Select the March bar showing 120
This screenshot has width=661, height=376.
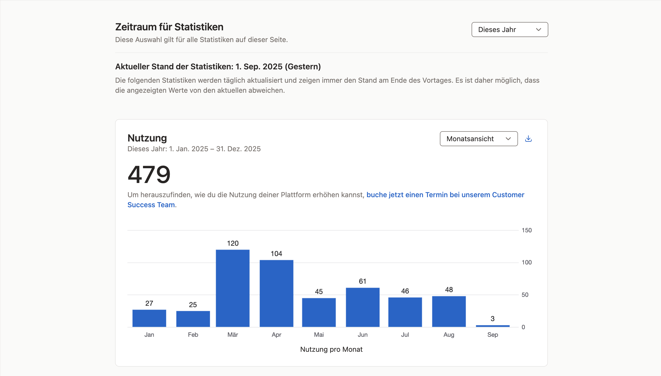(x=233, y=288)
